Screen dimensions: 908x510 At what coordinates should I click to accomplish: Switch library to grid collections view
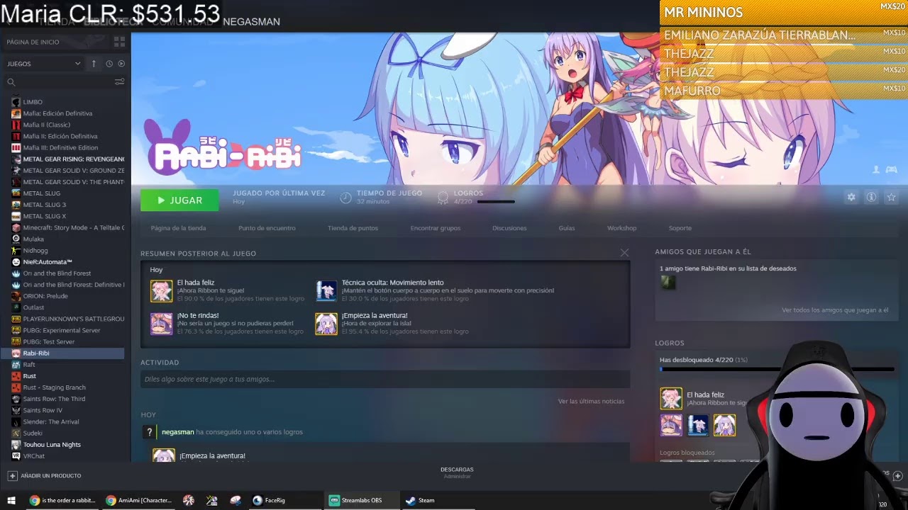[119, 42]
